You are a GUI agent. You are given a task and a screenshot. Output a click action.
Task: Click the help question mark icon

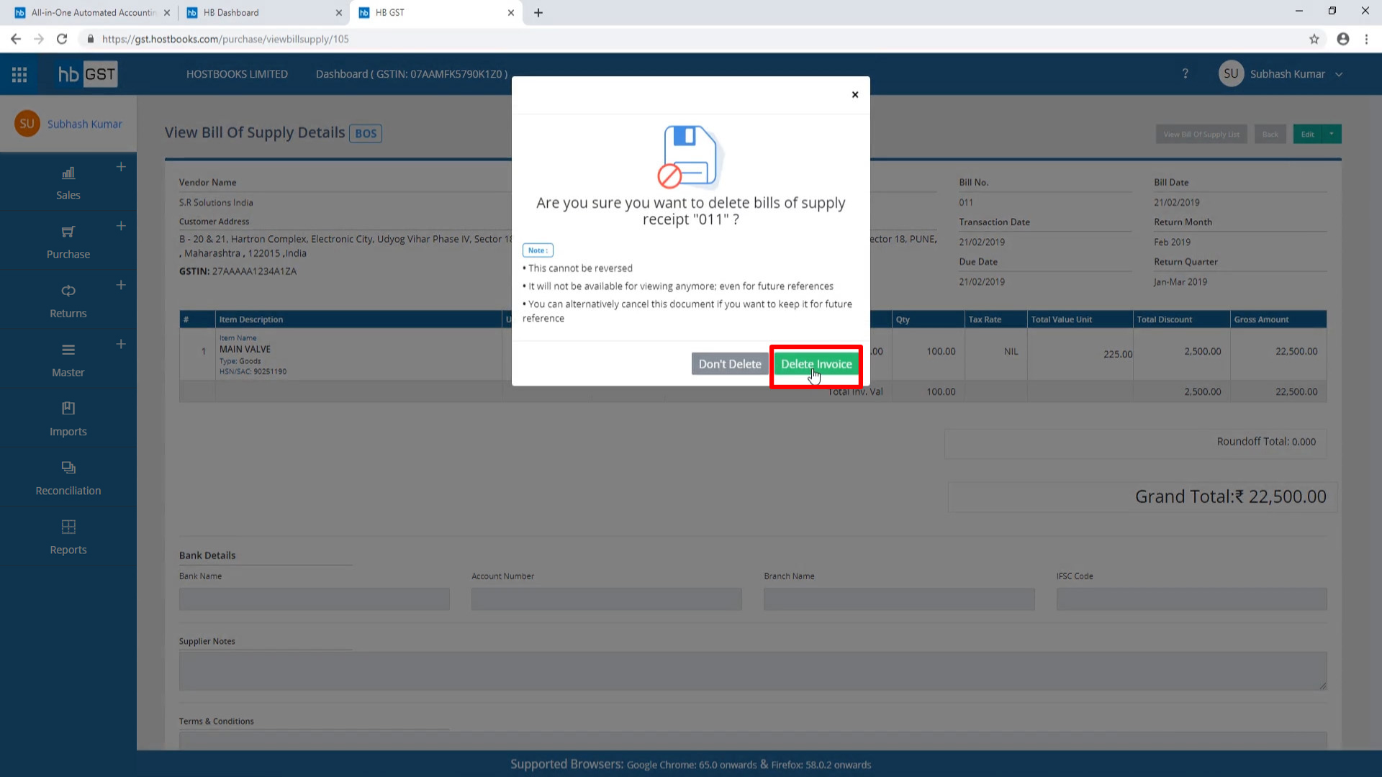(1185, 74)
